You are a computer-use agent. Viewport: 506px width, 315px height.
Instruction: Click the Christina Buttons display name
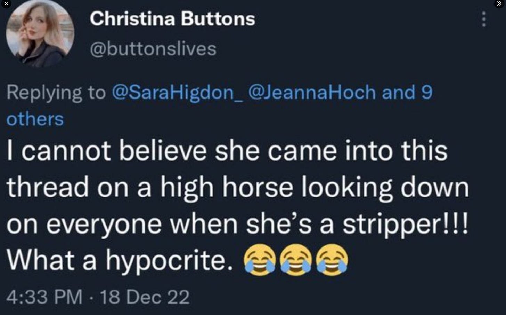coord(172,19)
